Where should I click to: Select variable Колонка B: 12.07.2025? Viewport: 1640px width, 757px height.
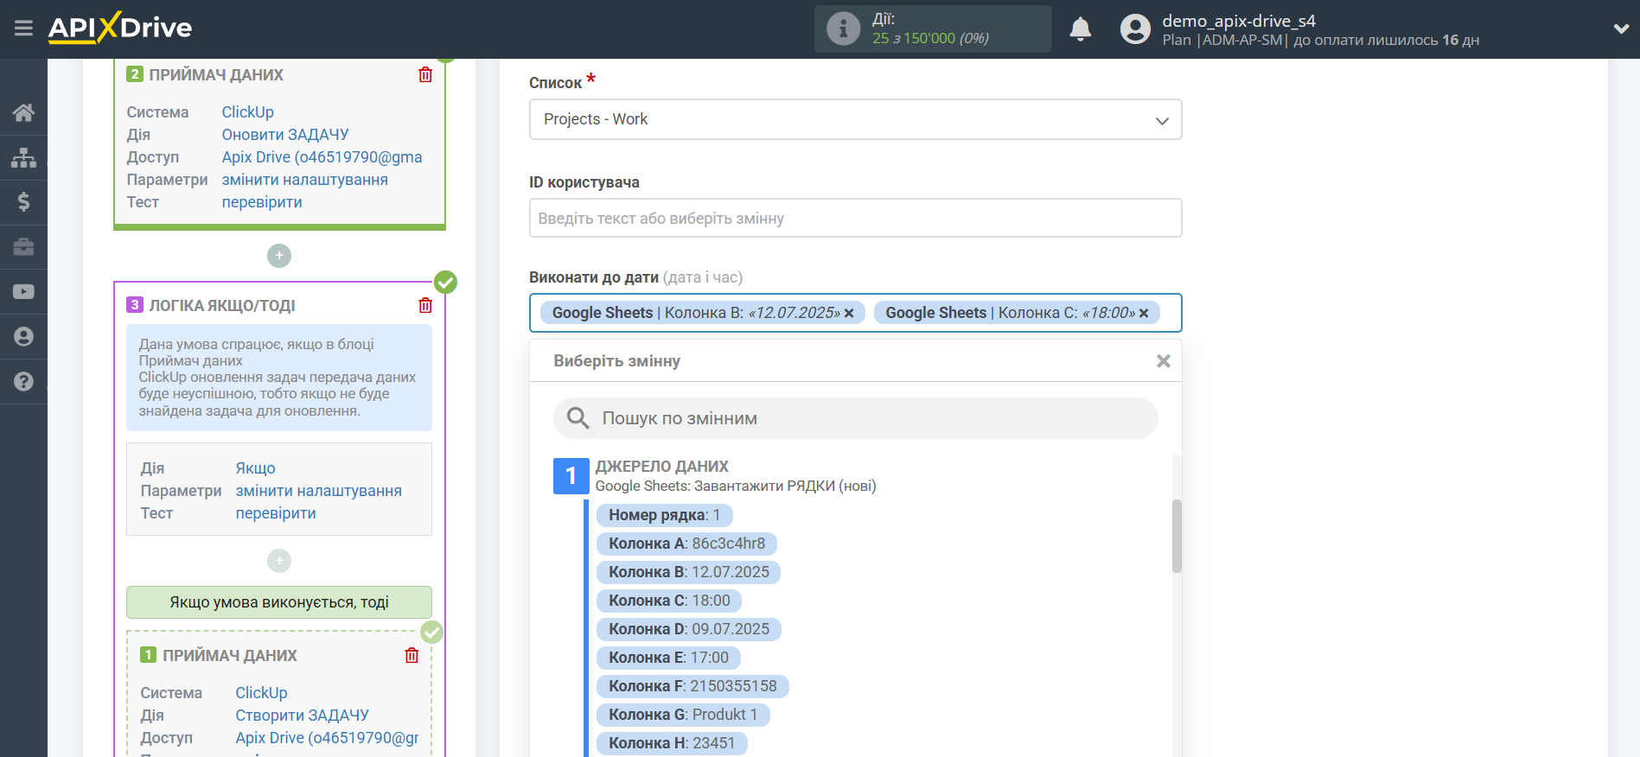click(x=688, y=572)
